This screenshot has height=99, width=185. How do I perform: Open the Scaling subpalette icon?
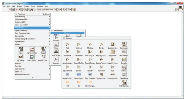pyautogui.click(x=124, y=67)
